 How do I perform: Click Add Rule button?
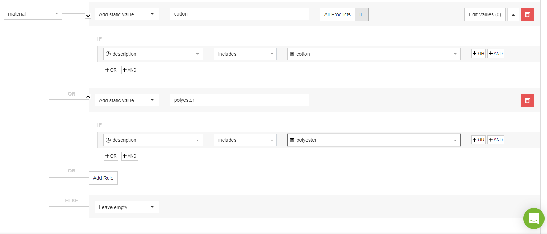click(103, 178)
